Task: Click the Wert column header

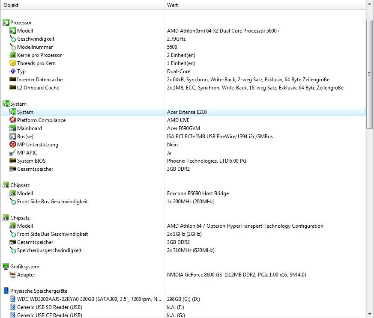Action: point(265,5)
